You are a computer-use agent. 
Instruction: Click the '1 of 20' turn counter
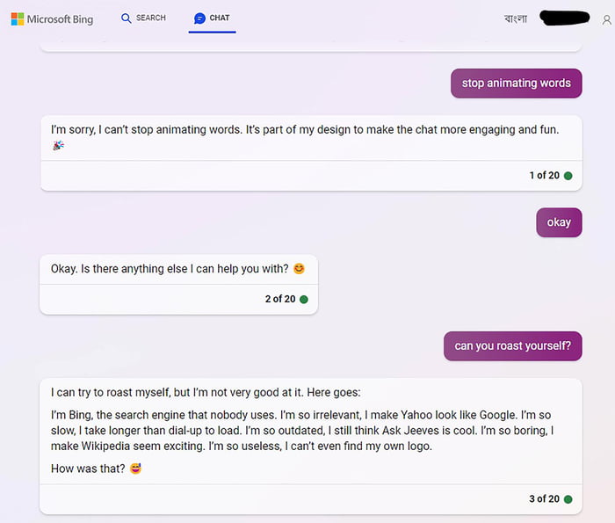[x=544, y=176]
